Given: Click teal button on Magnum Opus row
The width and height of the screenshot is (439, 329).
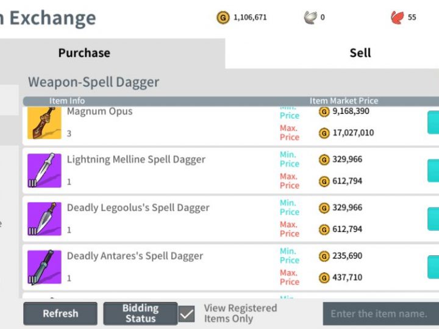Looking at the screenshot, I should [434, 122].
